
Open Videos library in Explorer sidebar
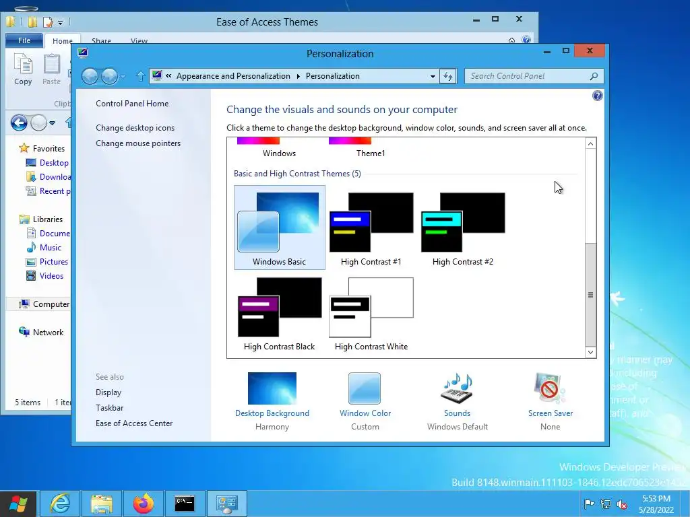pos(51,275)
